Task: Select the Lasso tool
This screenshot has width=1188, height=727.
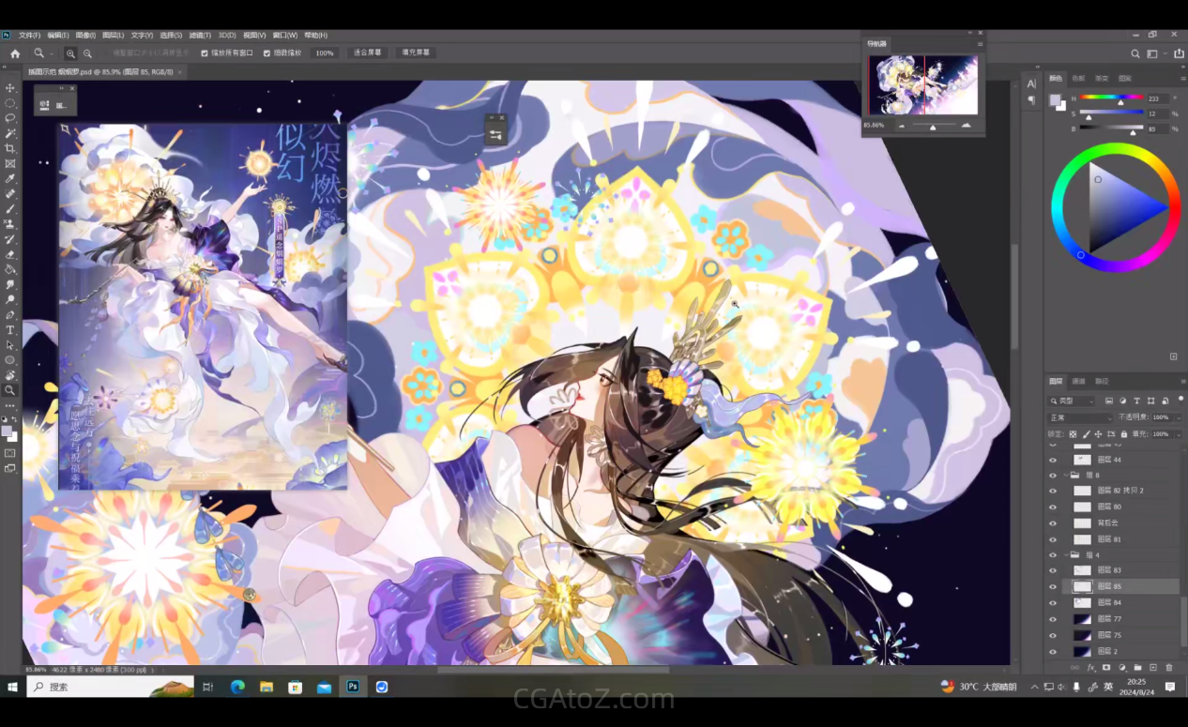Action: coord(10,118)
